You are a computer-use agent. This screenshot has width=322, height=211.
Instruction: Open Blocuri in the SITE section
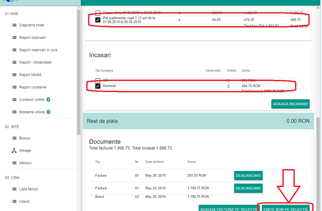click(25, 138)
